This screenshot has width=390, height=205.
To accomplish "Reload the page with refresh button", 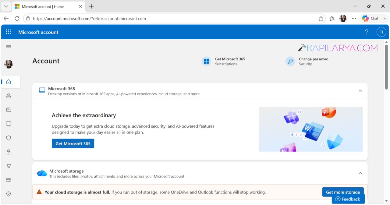I will (x=17, y=19).
